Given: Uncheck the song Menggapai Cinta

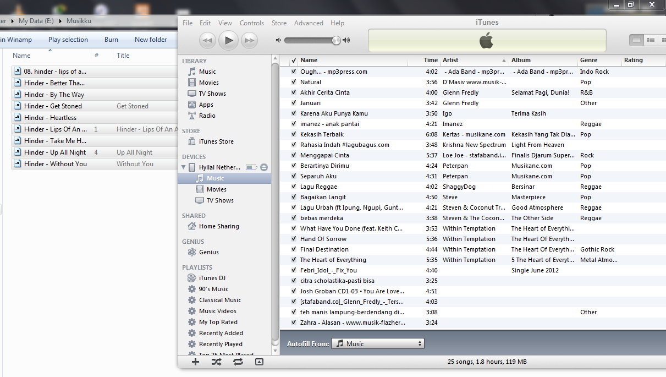Looking at the screenshot, I should (294, 155).
